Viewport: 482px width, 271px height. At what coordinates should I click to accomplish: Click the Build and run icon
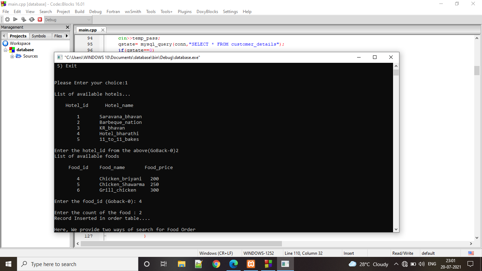24,19
